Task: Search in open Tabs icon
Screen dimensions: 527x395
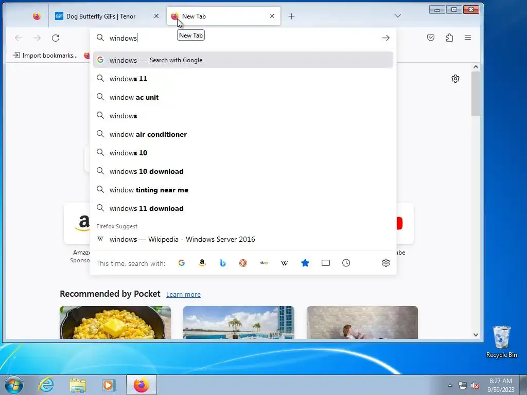Action: coord(326,263)
